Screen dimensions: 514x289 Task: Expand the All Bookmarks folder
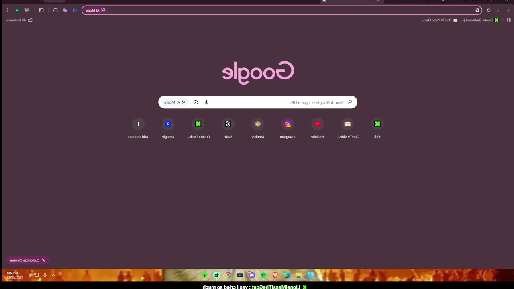(x=19, y=20)
